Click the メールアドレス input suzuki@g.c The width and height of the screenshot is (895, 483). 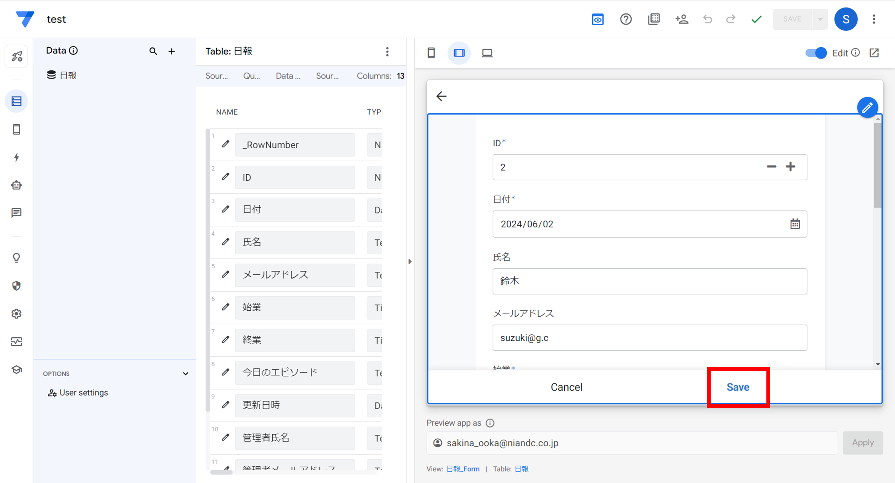pyautogui.click(x=650, y=338)
